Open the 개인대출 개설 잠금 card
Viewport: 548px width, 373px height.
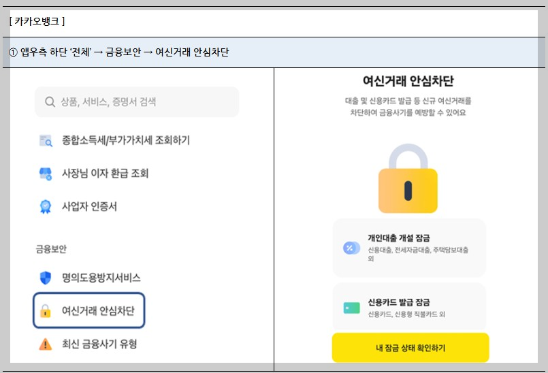click(x=409, y=248)
